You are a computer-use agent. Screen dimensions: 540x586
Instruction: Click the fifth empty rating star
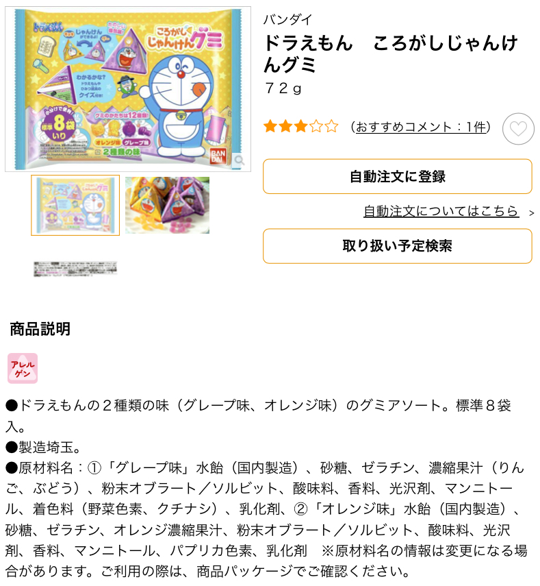coord(331,127)
